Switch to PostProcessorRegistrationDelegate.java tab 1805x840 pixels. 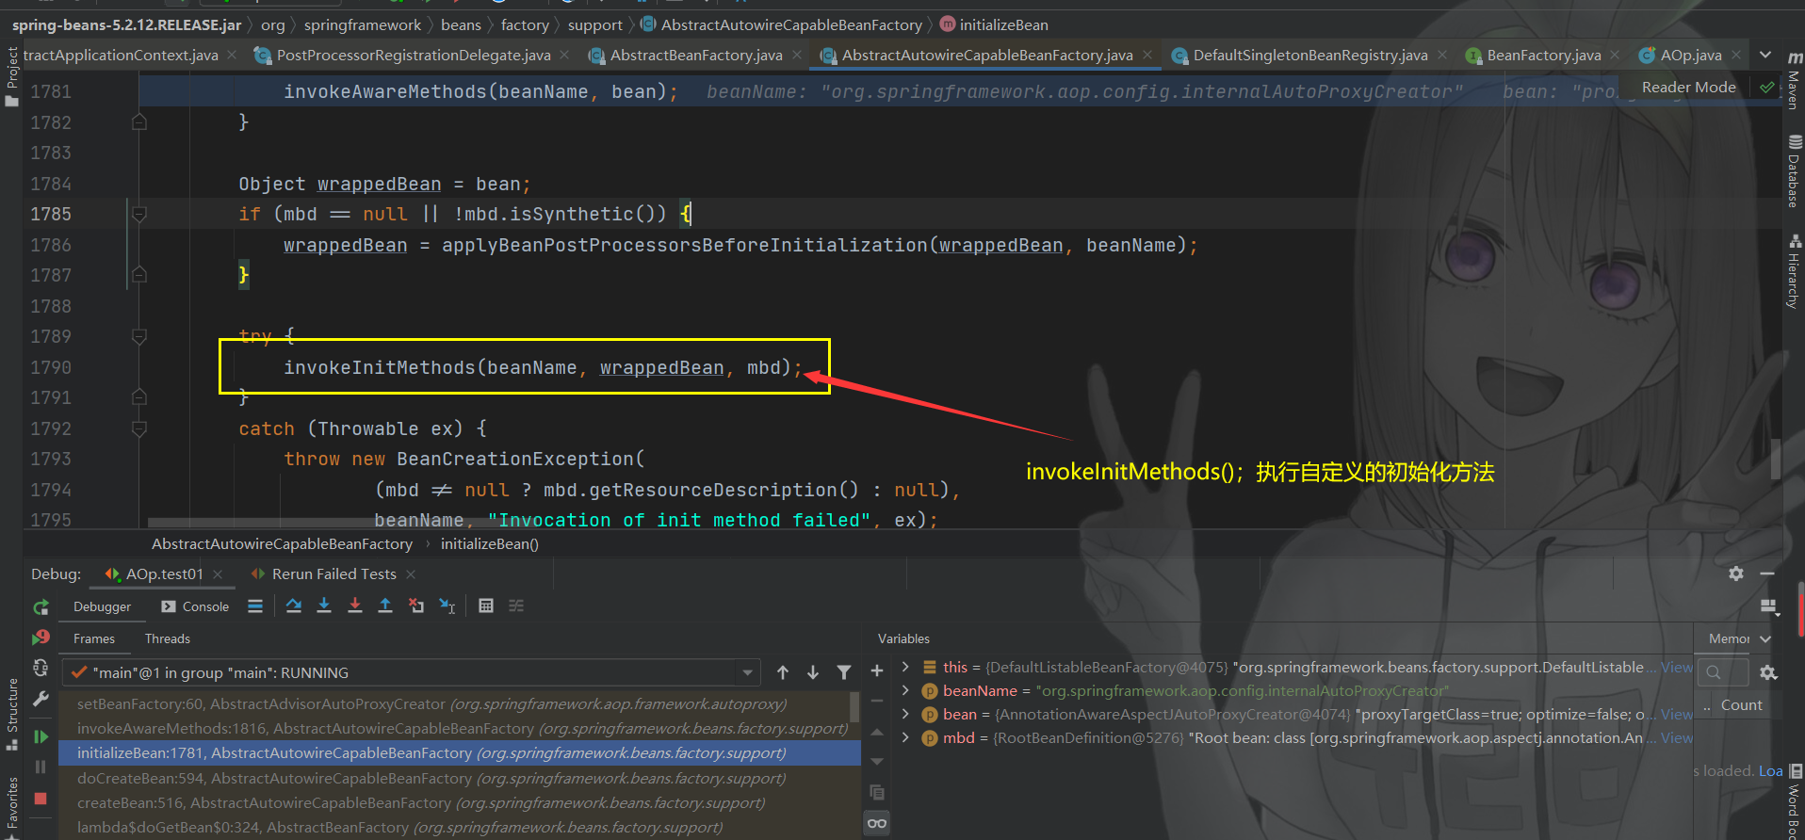point(414,55)
